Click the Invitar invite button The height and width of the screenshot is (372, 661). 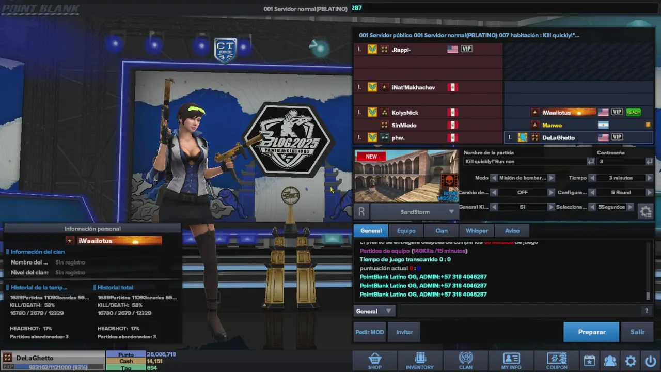point(404,332)
